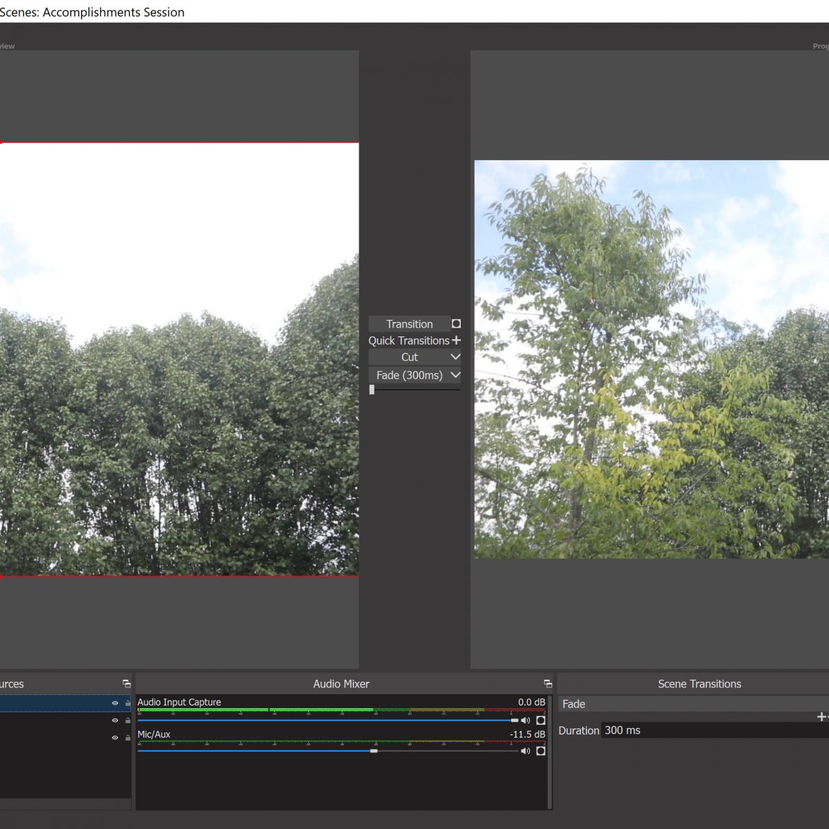The width and height of the screenshot is (829, 829).
Task: Undock the Audio Mixer panel
Action: 548,684
